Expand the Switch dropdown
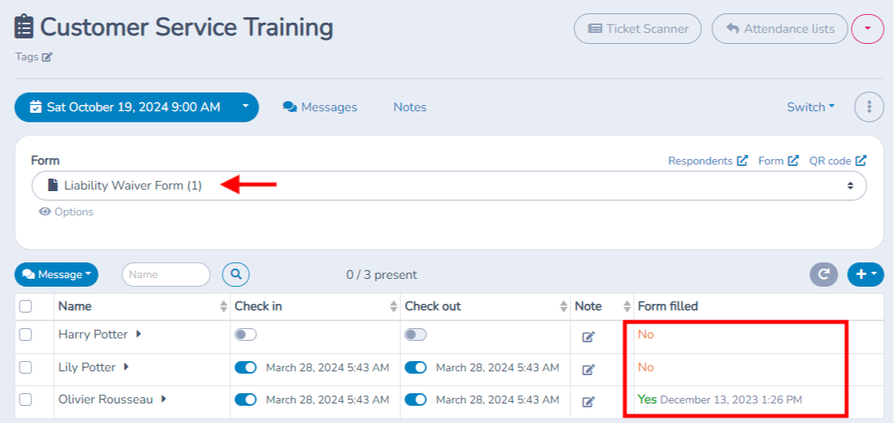 pyautogui.click(x=811, y=107)
